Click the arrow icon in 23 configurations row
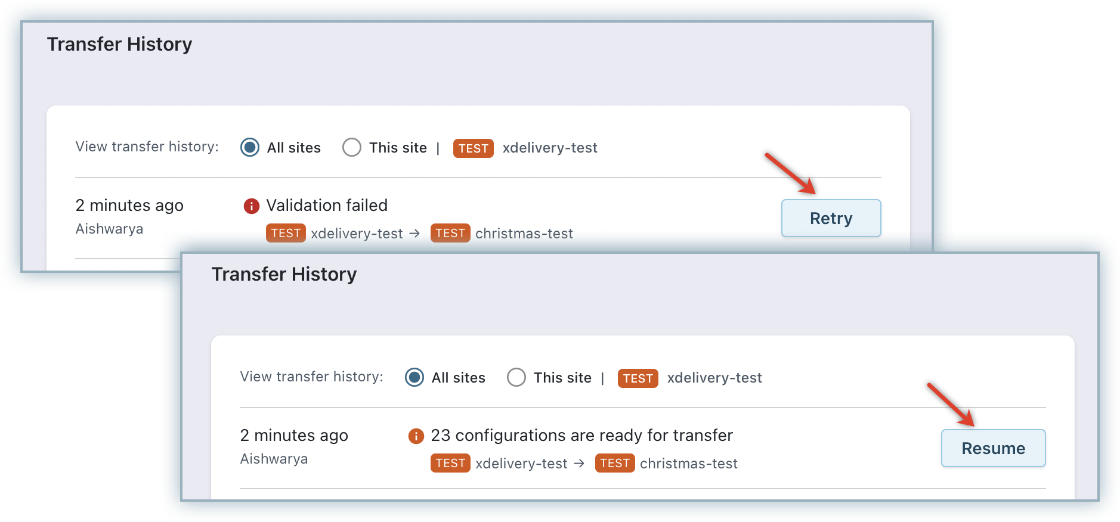Screen dimensions: 1120x522 tap(579, 463)
